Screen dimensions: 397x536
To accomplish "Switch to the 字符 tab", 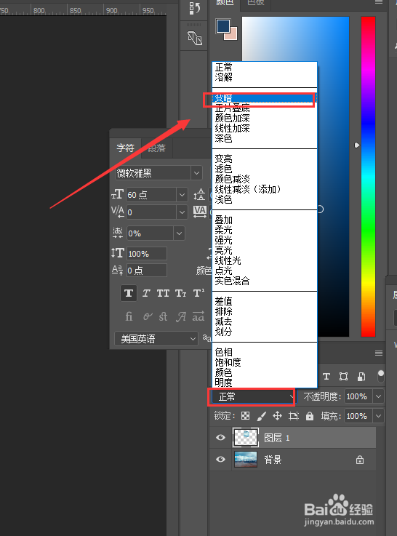I will [x=125, y=148].
